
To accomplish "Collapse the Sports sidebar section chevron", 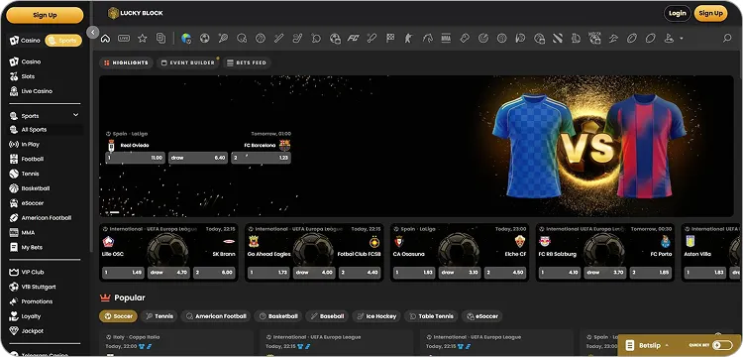I will 76,115.
